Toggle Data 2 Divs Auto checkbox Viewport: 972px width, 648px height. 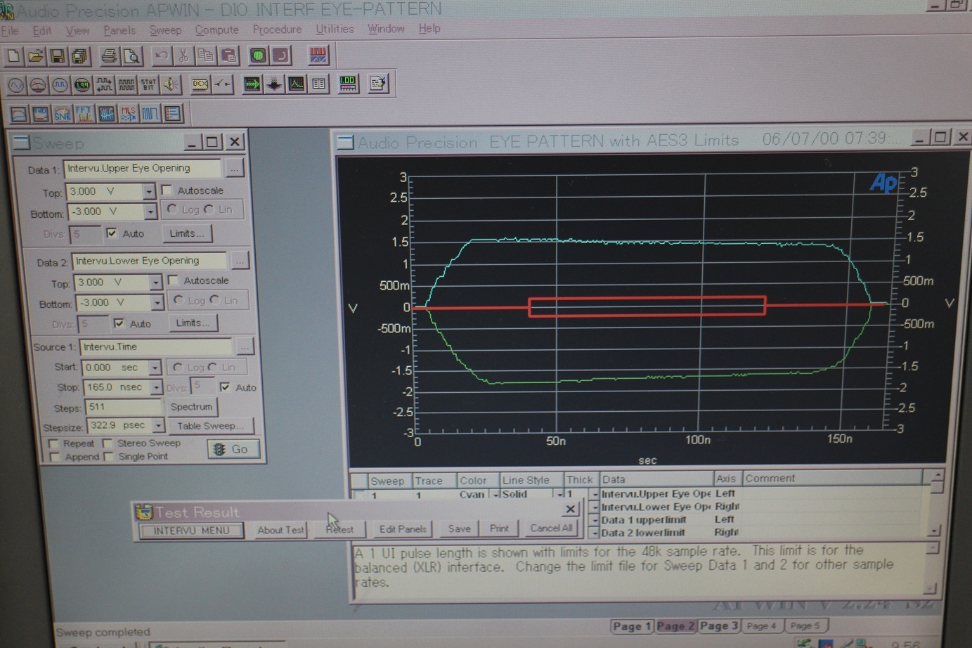coord(119,323)
